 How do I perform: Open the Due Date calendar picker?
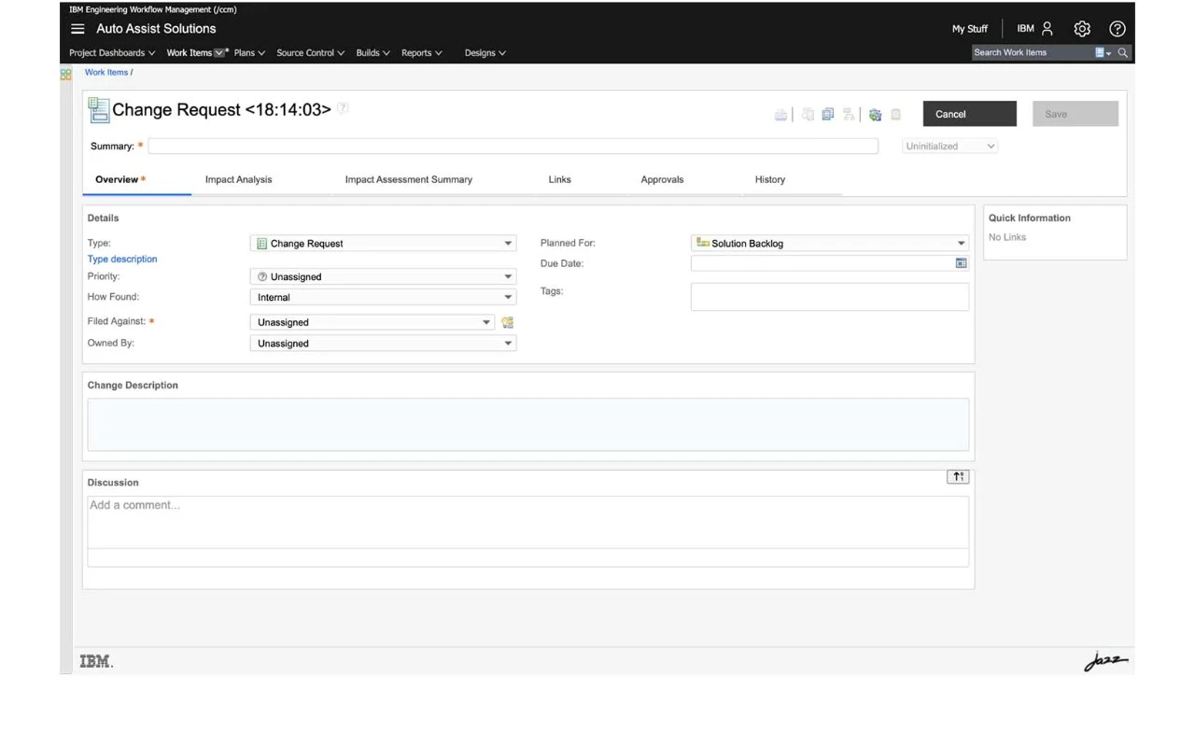pos(961,263)
